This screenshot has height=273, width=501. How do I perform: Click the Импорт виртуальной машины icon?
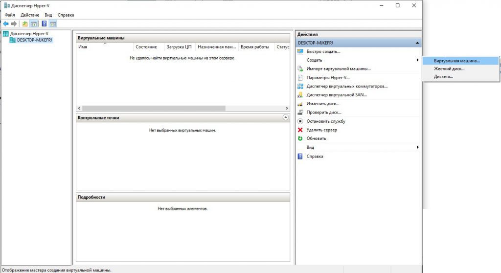[300, 69]
